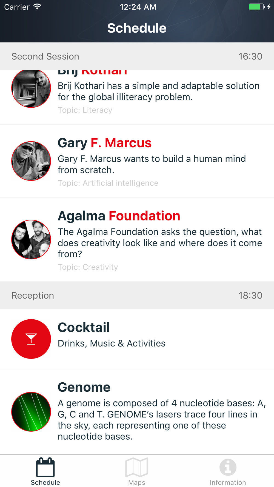
Task: Tap Agalma Foundation group photo
Action: tap(31, 240)
